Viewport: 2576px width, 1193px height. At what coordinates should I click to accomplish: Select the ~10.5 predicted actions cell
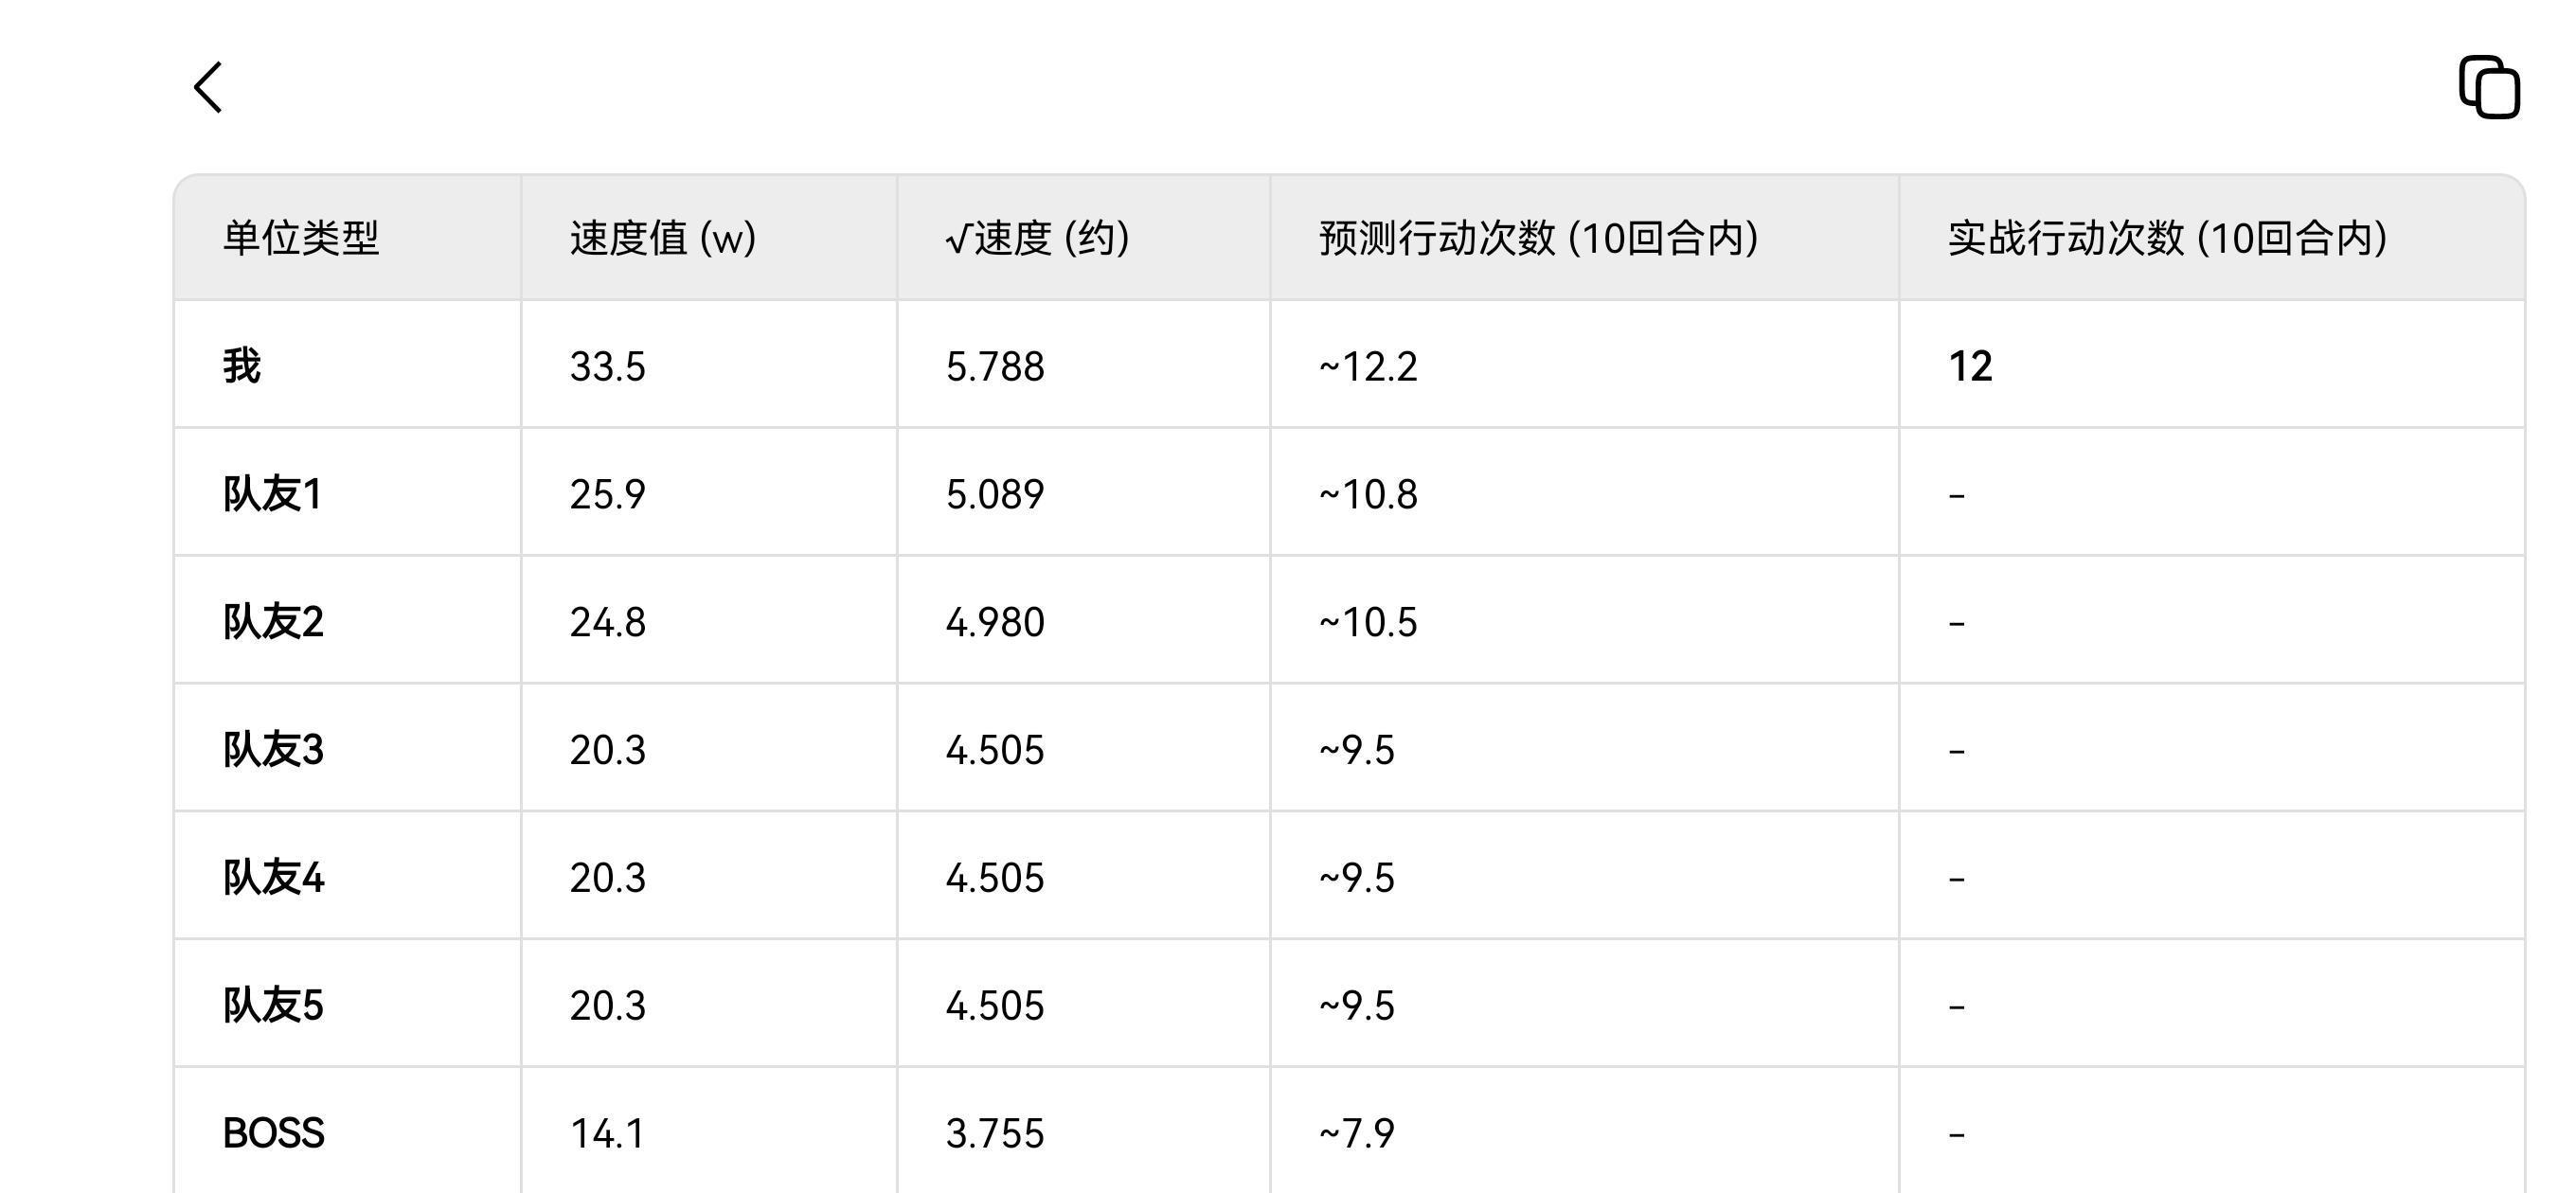[x=1368, y=622]
